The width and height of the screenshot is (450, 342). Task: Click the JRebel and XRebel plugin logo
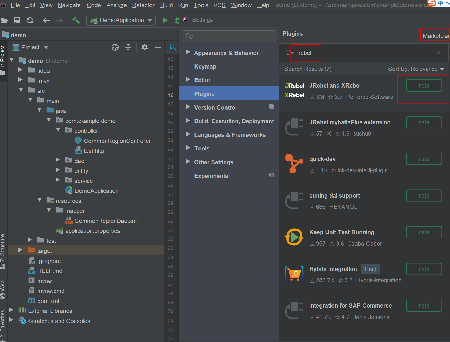click(x=294, y=90)
